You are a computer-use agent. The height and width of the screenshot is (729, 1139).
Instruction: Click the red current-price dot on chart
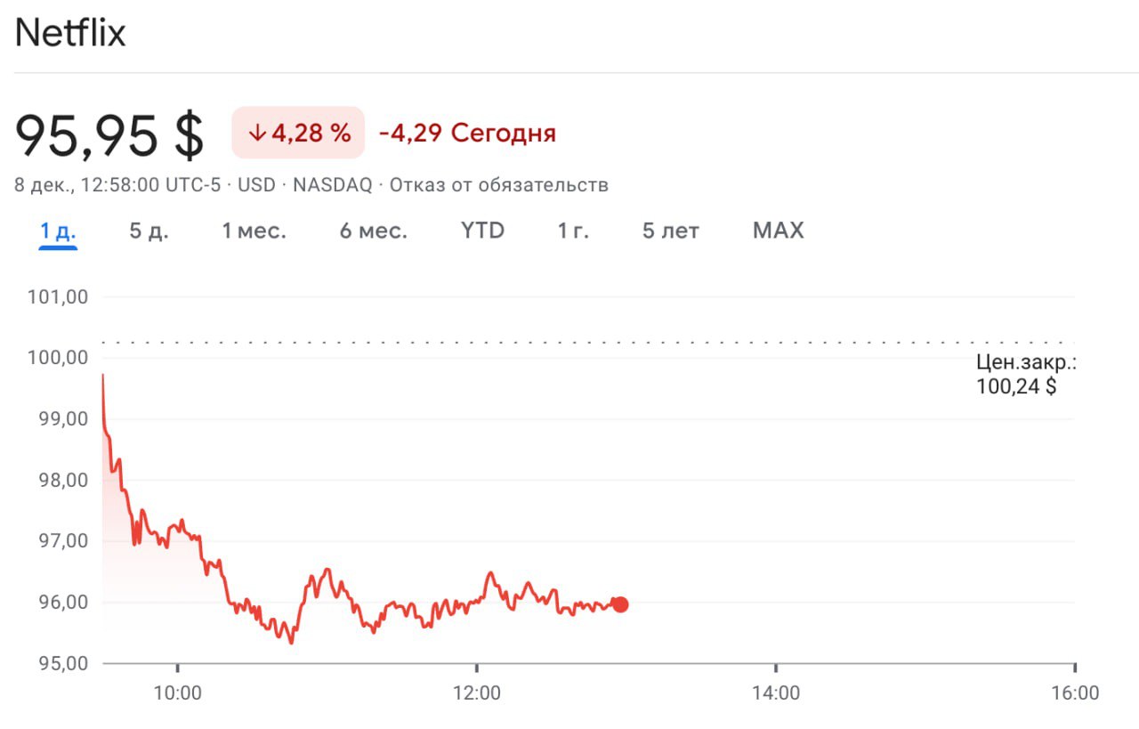[x=620, y=605]
